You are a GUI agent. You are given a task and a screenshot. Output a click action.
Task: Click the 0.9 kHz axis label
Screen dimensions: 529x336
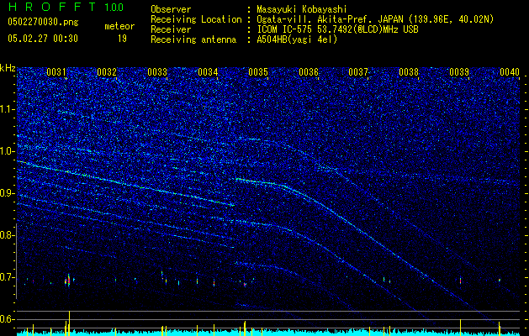(7, 193)
